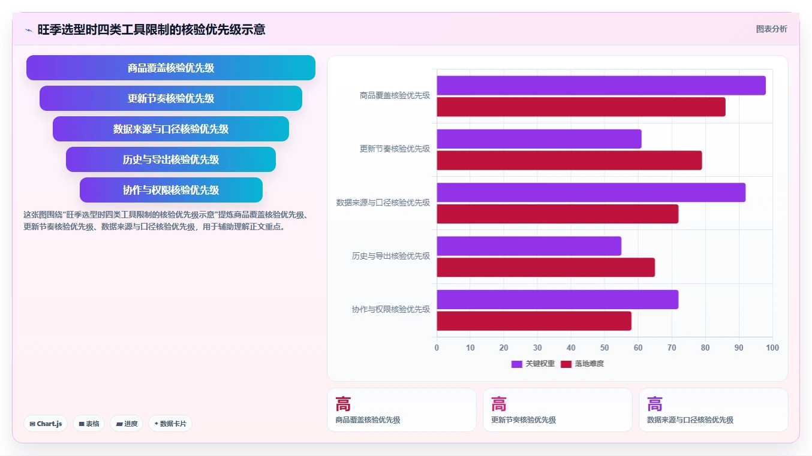Select the 数据来源与口径核验优先级 funnel bar
812x456 pixels.
171,129
